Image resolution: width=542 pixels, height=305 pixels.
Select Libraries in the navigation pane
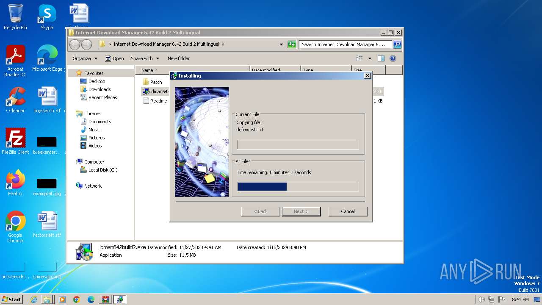point(93,114)
